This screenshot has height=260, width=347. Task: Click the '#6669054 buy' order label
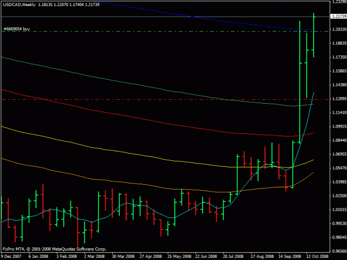pos(17,29)
